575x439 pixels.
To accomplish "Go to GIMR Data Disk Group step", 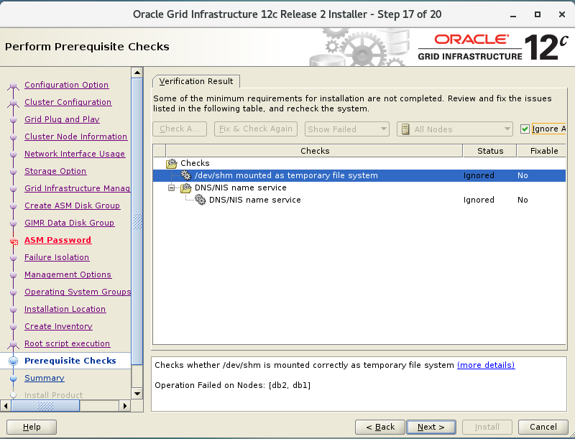I will [x=69, y=223].
